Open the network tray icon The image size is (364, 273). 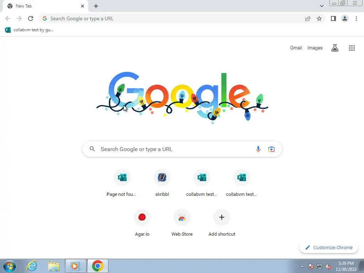320,266
